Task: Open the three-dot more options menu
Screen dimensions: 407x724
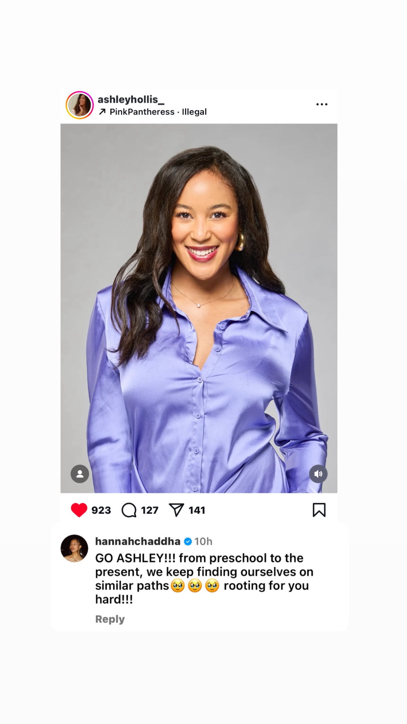Action: click(x=322, y=104)
